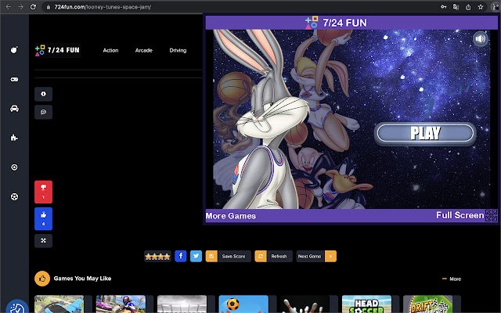Image resolution: width=501 pixels, height=313 pixels.
Task: Click the Refresh button
Action: 273,256
